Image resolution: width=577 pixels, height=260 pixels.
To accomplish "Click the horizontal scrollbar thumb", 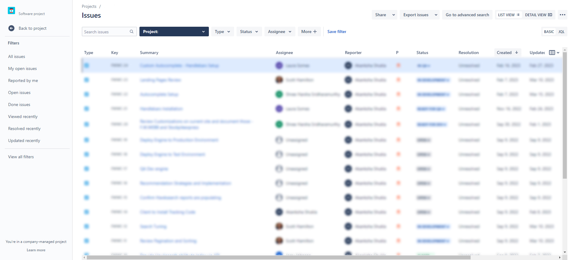I will pos(279,258).
